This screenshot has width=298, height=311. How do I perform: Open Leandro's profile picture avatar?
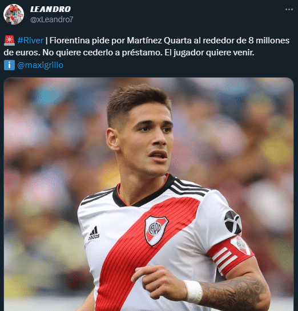point(14,14)
